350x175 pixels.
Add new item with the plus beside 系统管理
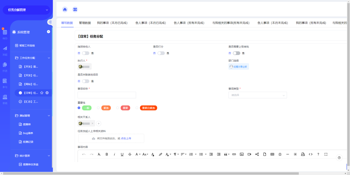tap(48, 32)
